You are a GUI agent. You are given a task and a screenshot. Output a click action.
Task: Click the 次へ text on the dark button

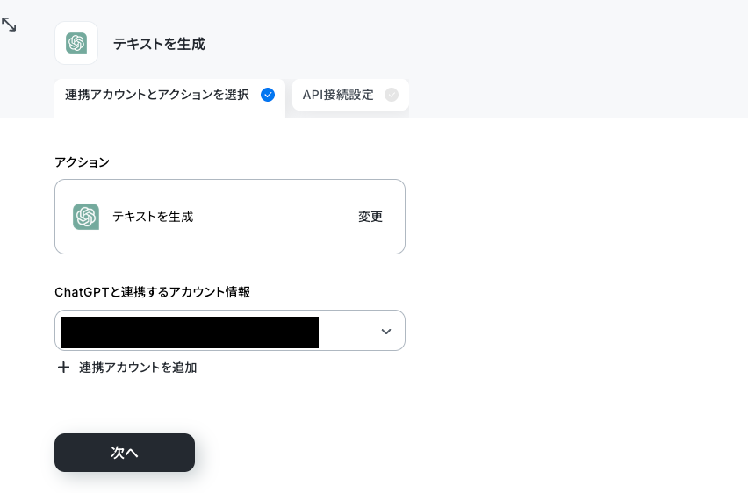pos(125,453)
